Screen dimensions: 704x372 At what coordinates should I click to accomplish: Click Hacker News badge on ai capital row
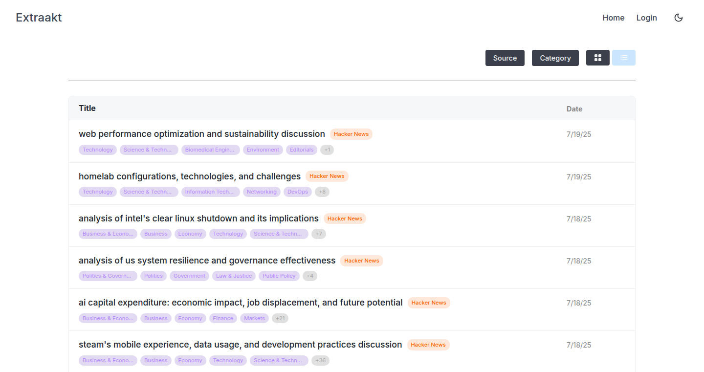(x=429, y=303)
